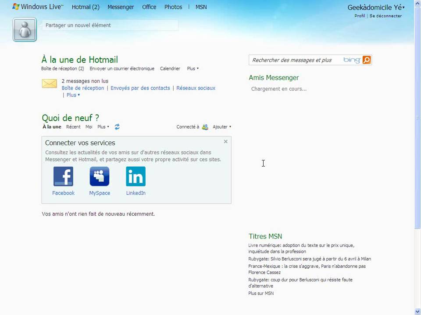Connect the MySpace service icon
421x315 pixels.
click(100, 176)
